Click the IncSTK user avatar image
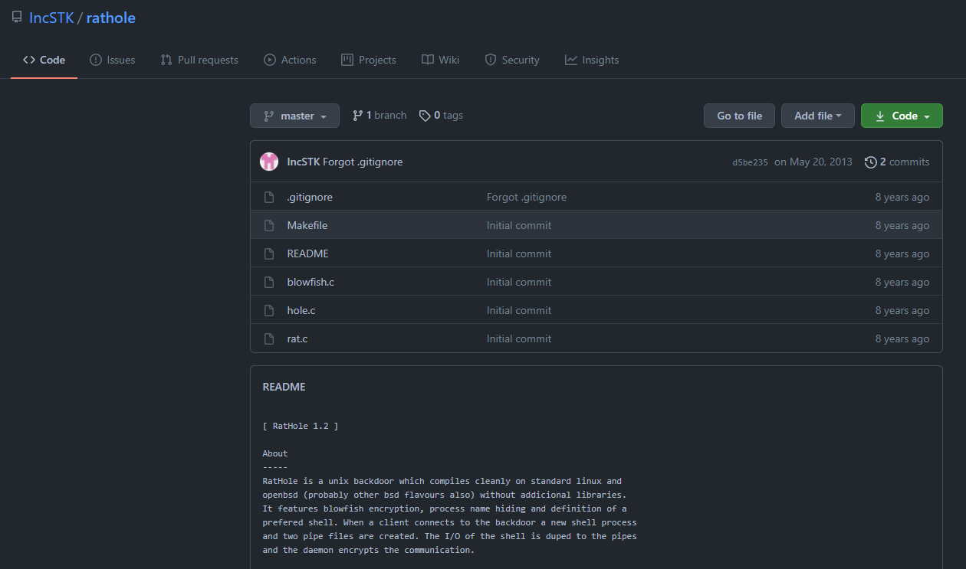The image size is (966, 569). (x=269, y=162)
